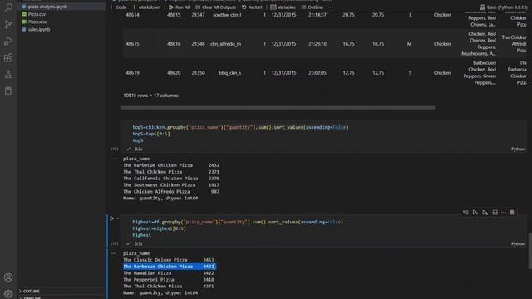Split cell from cell toolbar
The width and height of the screenshot is (532, 299).
495,213
